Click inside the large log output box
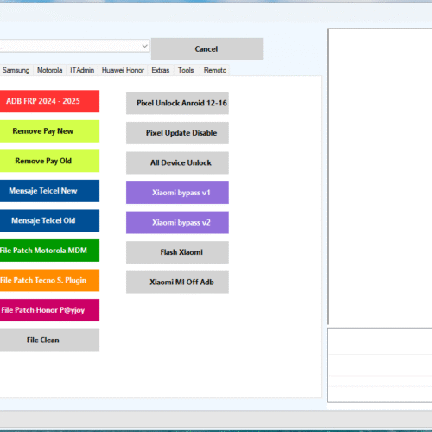Viewport: 432px width, 432px height. coord(380,176)
